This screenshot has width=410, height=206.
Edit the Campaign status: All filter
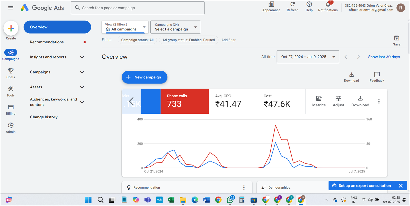click(137, 40)
